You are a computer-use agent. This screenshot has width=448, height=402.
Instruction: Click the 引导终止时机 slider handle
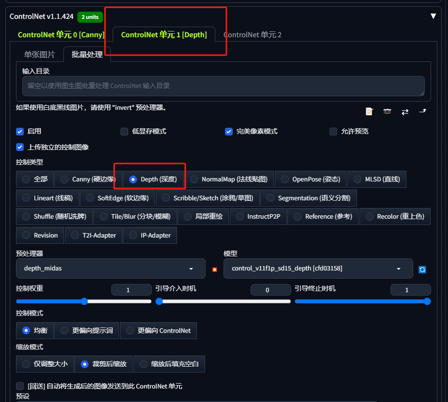click(x=427, y=301)
